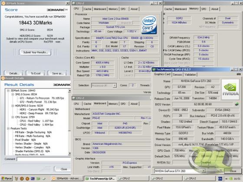Viewport: 243px width, 182px height.
Task: Click the Result Details scrollbar up arrow
Action: [69, 91]
